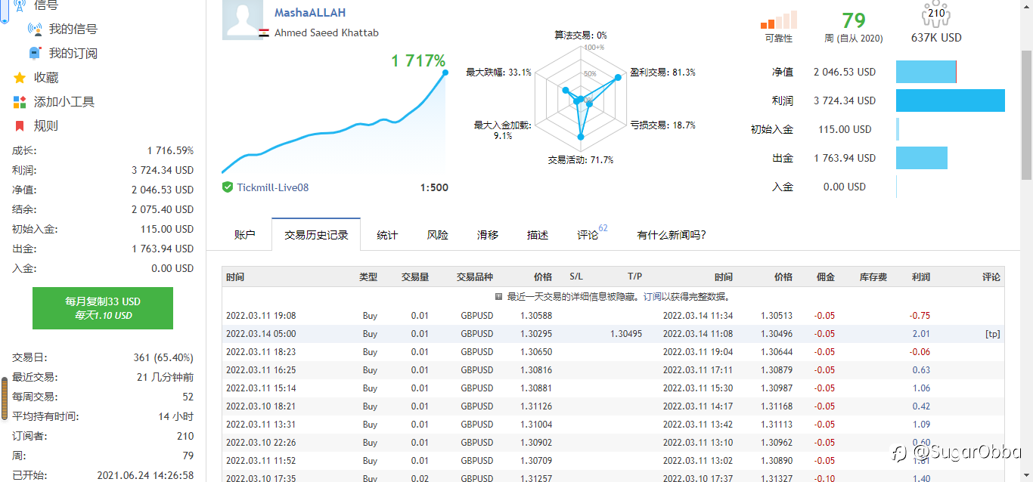Click the T/P value 1.30495
1033x482 pixels.
[x=626, y=334]
